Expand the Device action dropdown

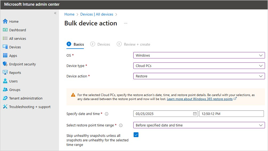tap(199, 76)
